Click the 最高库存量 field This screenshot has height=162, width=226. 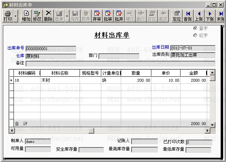pos(145,150)
